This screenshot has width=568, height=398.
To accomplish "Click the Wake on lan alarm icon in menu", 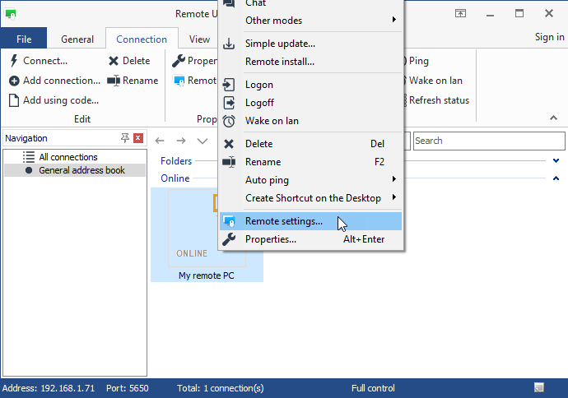I will pos(229,121).
